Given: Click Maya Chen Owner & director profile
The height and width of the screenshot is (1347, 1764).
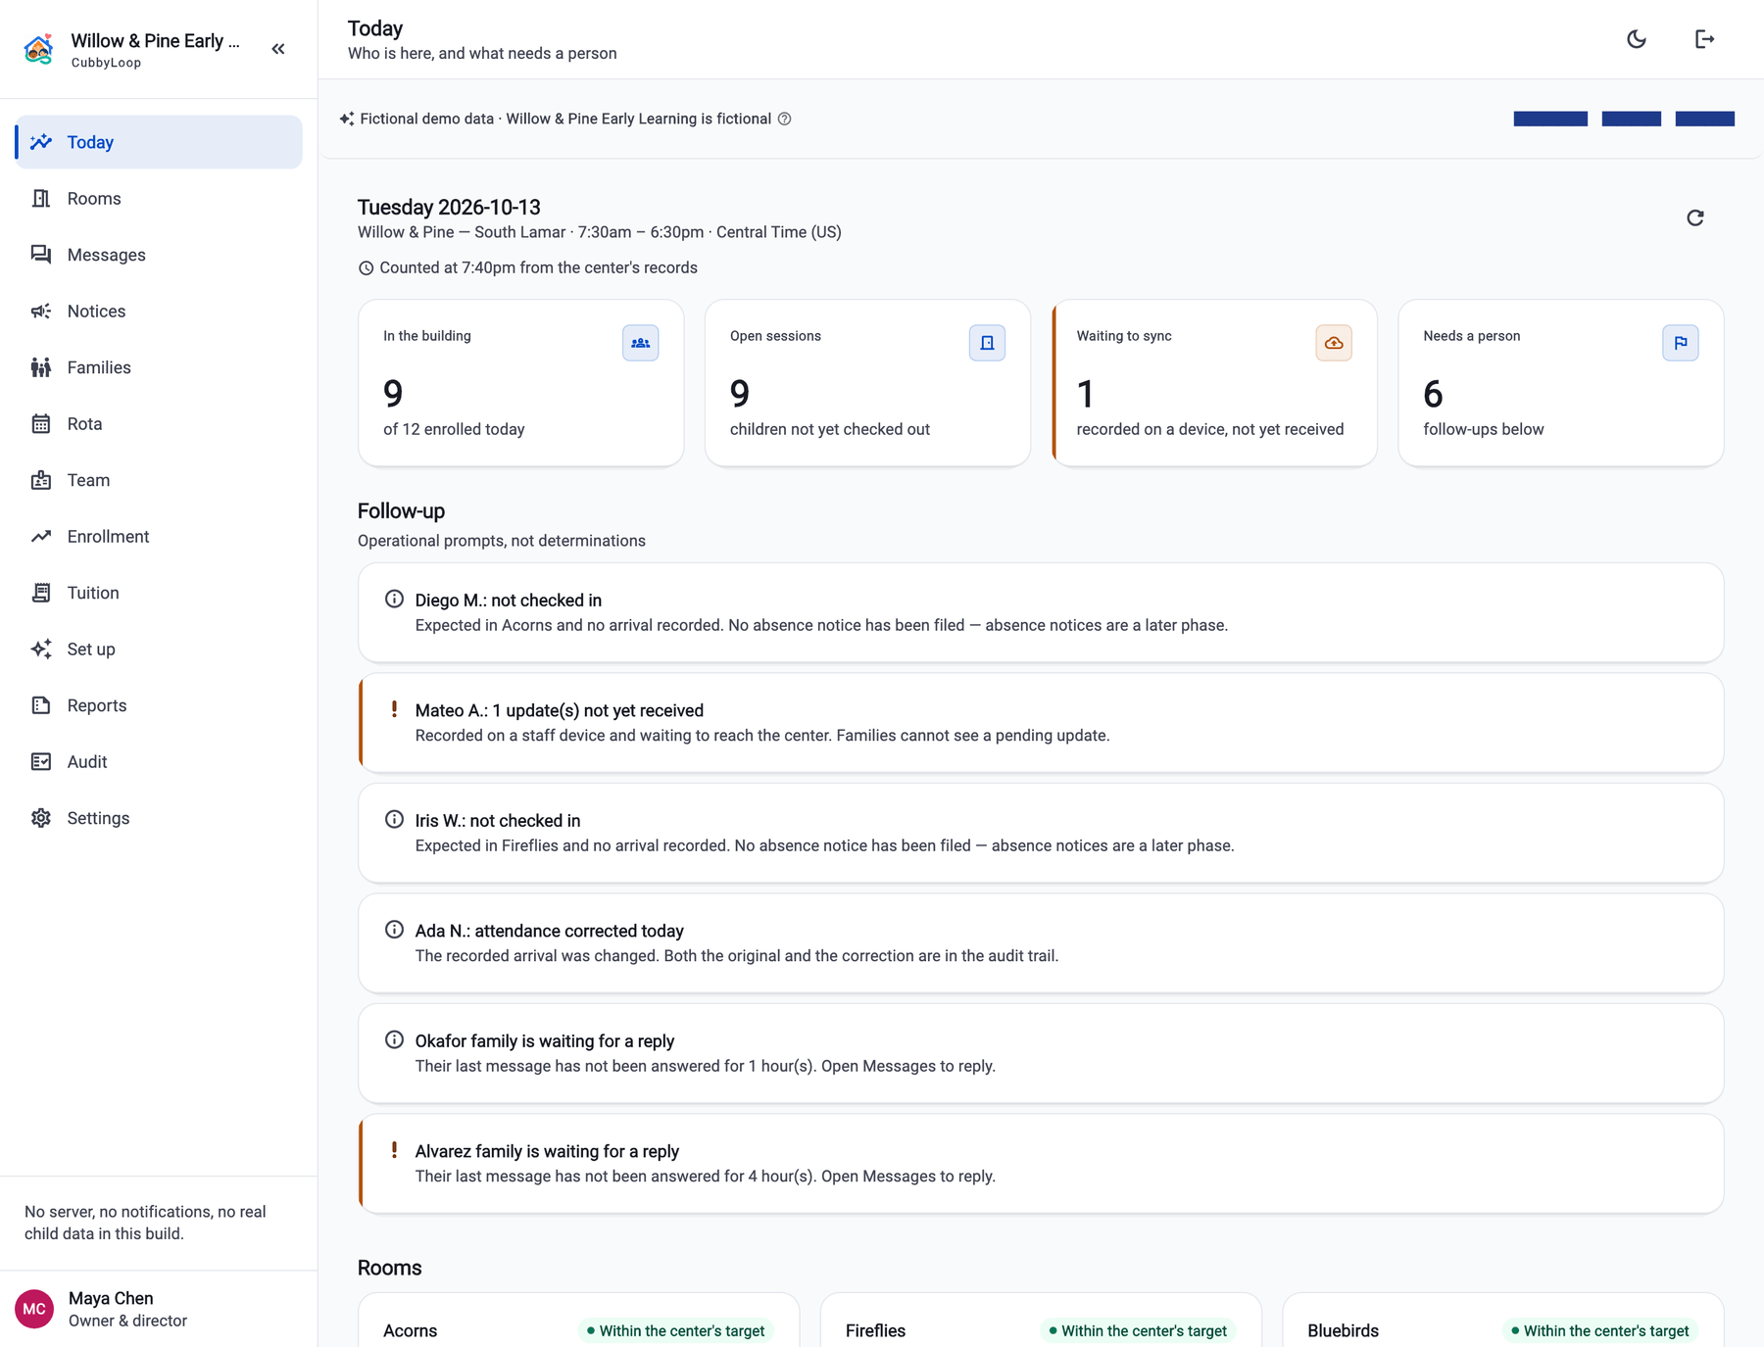Looking at the screenshot, I should pos(159,1309).
